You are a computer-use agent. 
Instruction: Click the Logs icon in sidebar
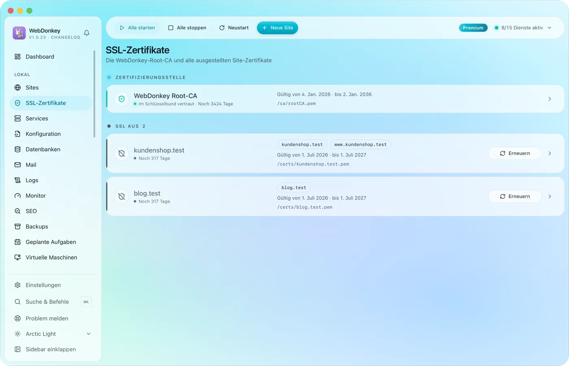coord(17,180)
